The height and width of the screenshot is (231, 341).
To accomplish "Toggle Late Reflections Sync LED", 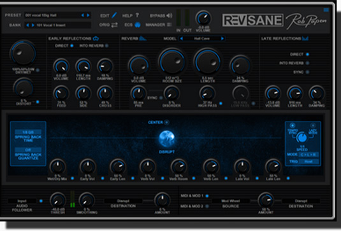I will pyautogui.click(x=307, y=72).
